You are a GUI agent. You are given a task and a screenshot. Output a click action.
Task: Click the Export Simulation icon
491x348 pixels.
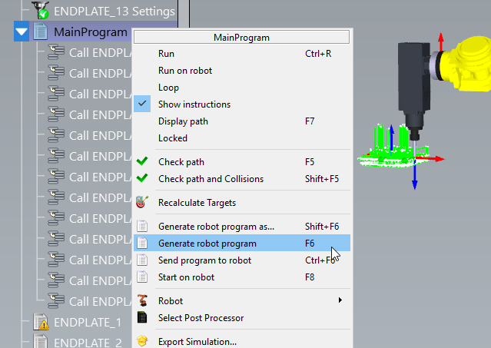(142, 341)
